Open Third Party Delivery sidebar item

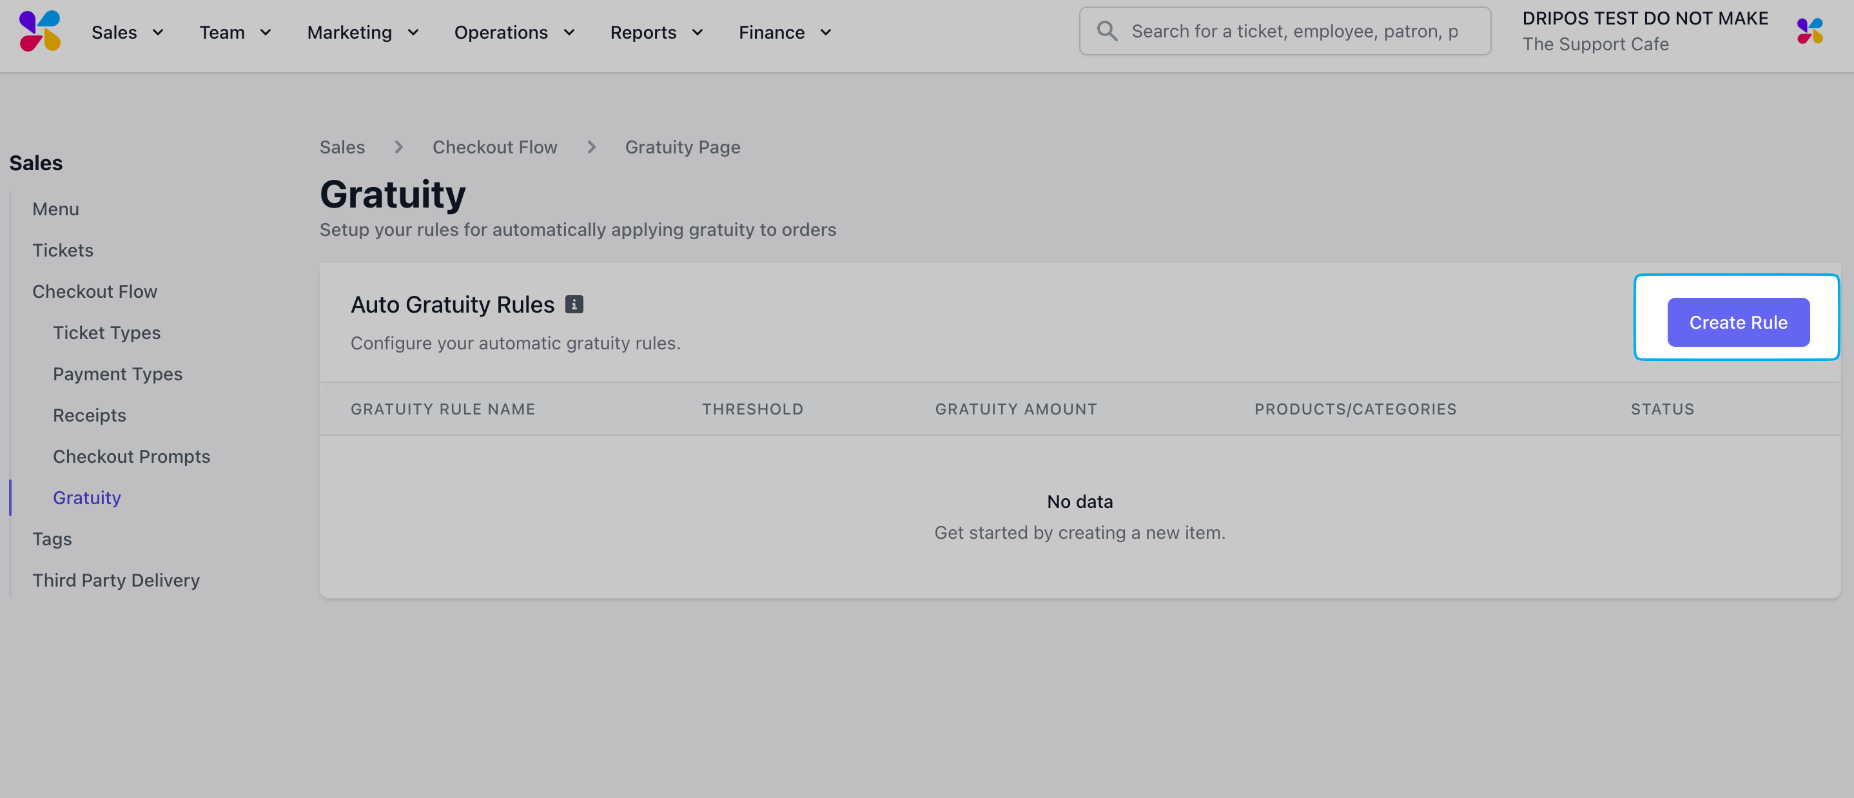[116, 580]
